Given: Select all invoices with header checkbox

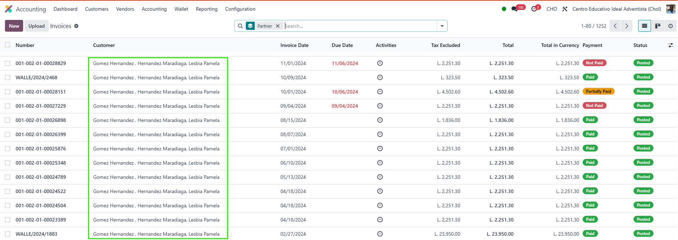Looking at the screenshot, I should coord(7,45).
